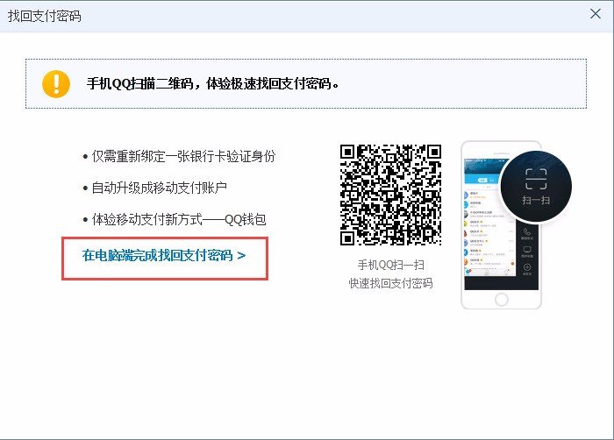
Task: Select 体验移动支付新方式——QQ钱包 bullet text
Action: [x=179, y=219]
